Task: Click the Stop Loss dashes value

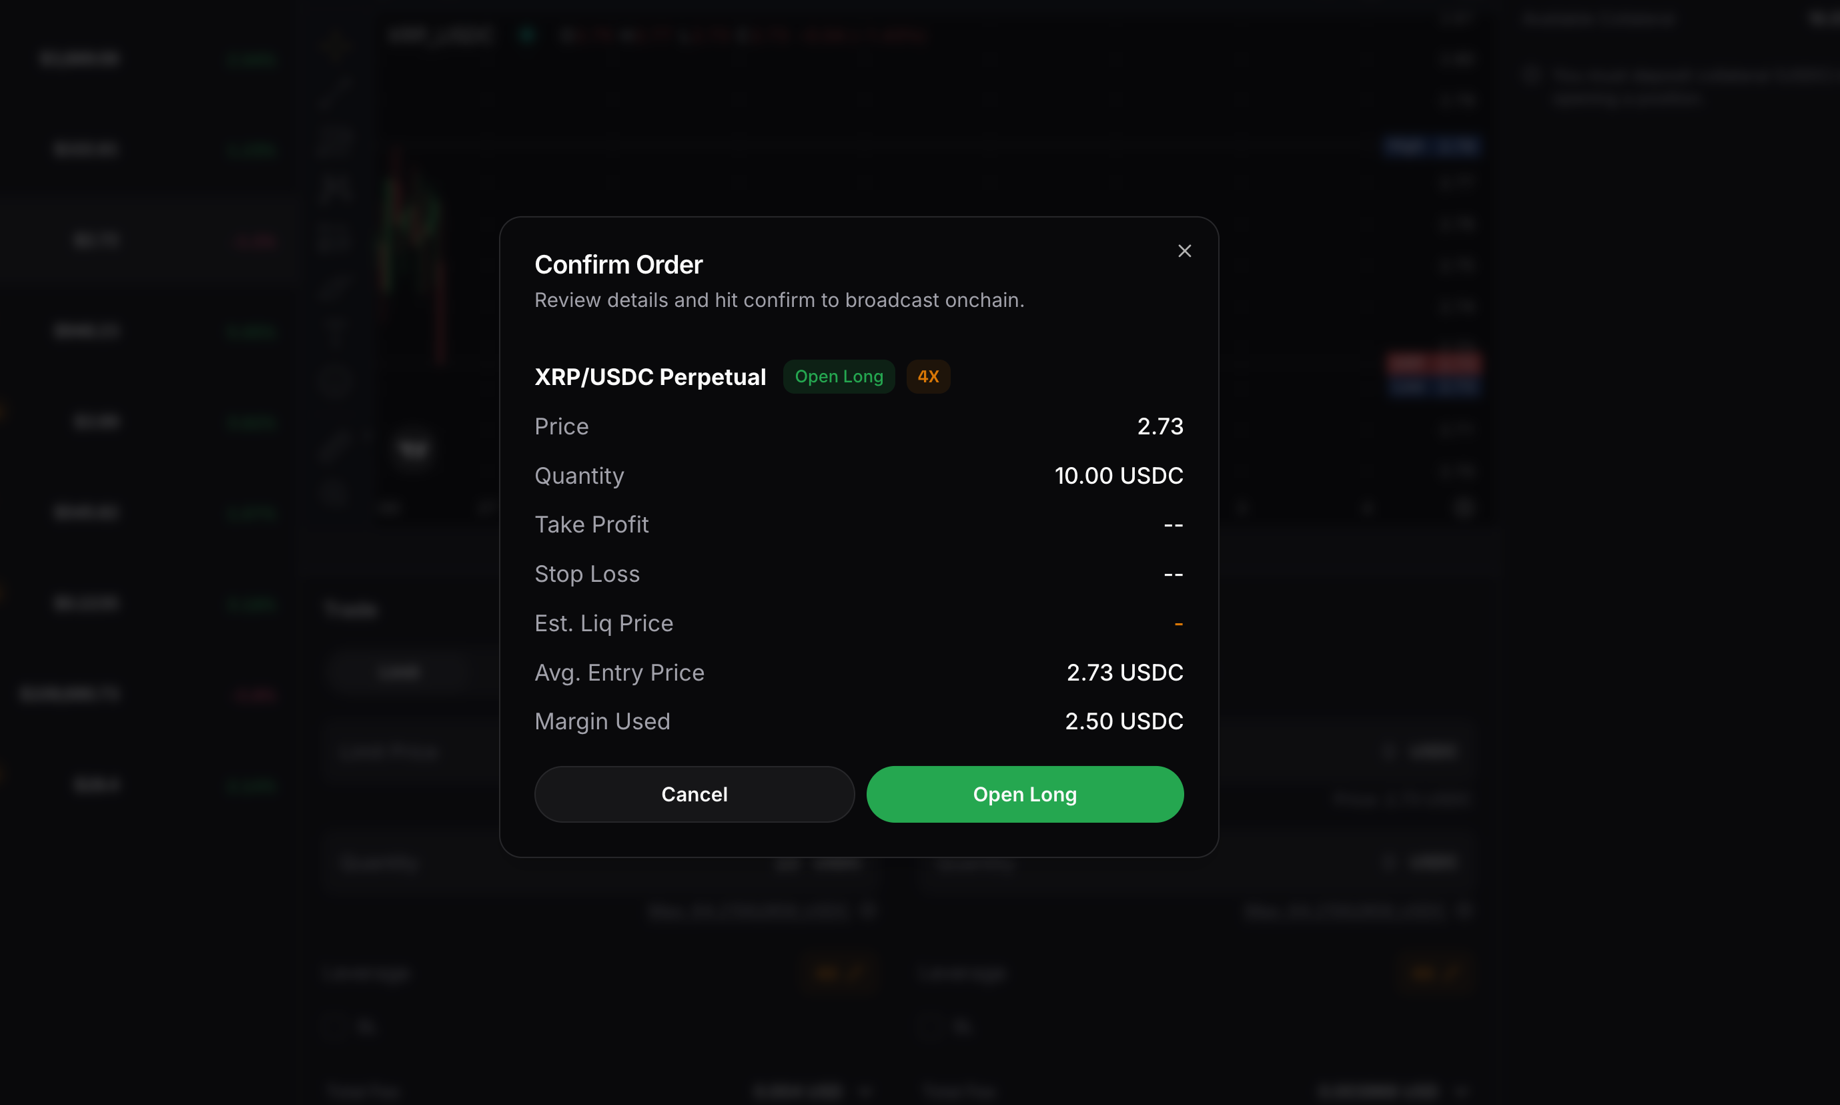Action: coord(1173,574)
